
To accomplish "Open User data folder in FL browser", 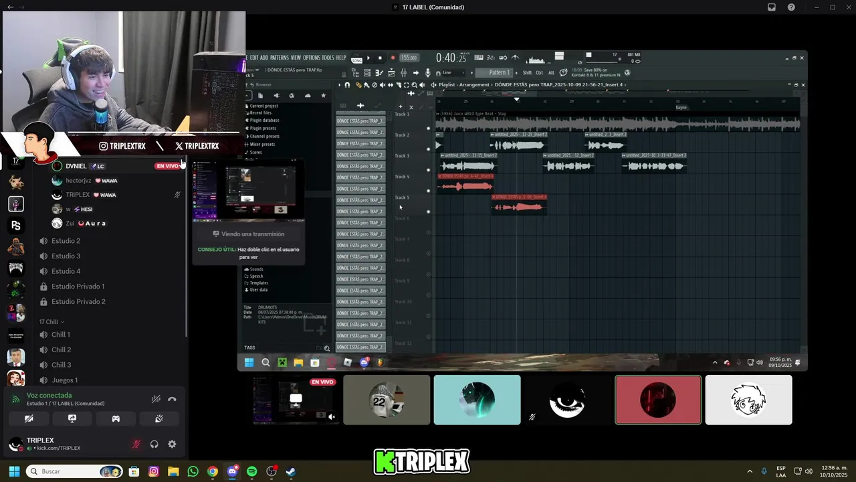I will (x=257, y=290).
